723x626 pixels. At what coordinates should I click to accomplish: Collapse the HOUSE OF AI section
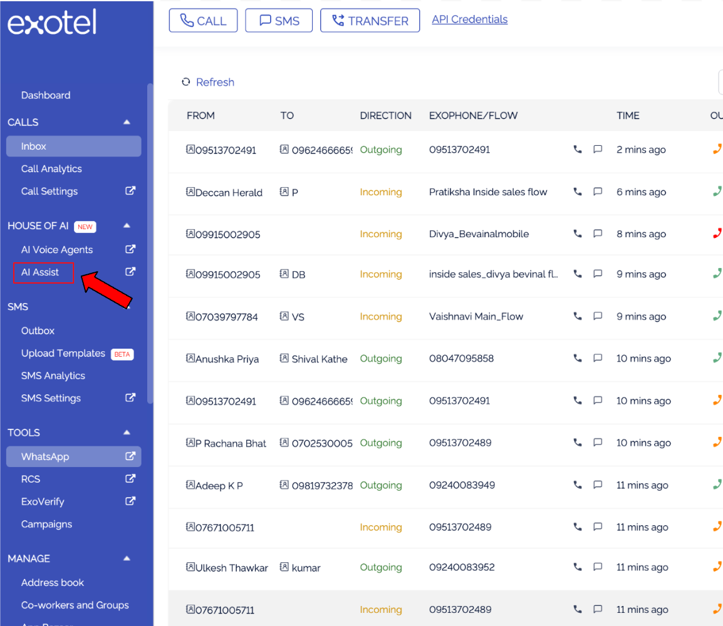click(x=127, y=226)
